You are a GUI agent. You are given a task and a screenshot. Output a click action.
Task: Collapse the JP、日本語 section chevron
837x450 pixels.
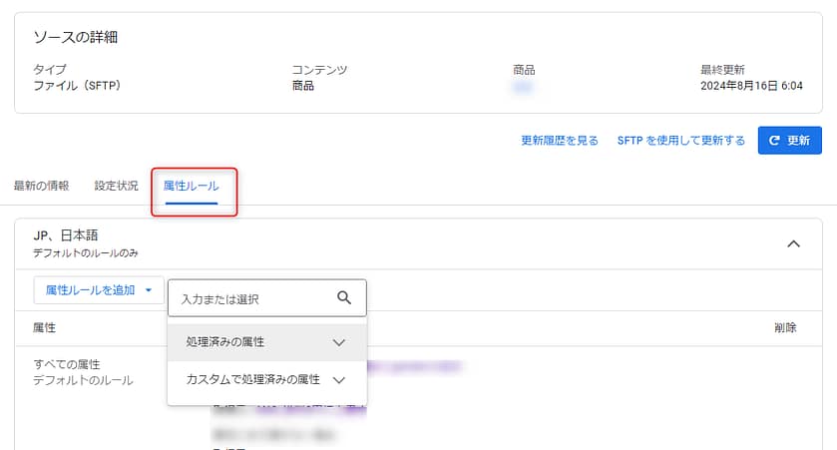click(x=794, y=243)
